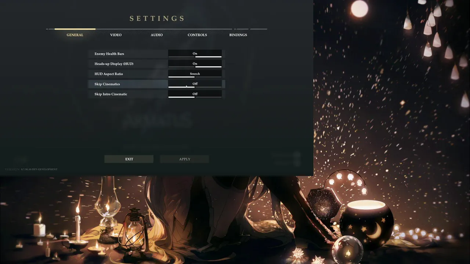This screenshot has height=264, width=470.
Task: Toggle the Skip Cinematics Off switch
Action: [195, 84]
